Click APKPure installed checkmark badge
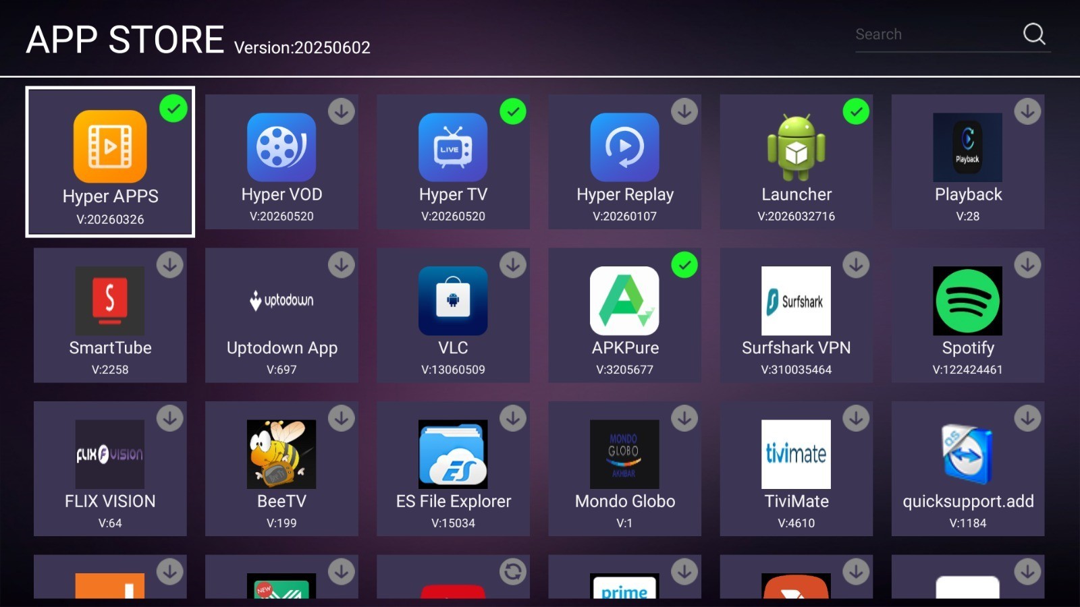This screenshot has width=1080, height=607. 684,265
